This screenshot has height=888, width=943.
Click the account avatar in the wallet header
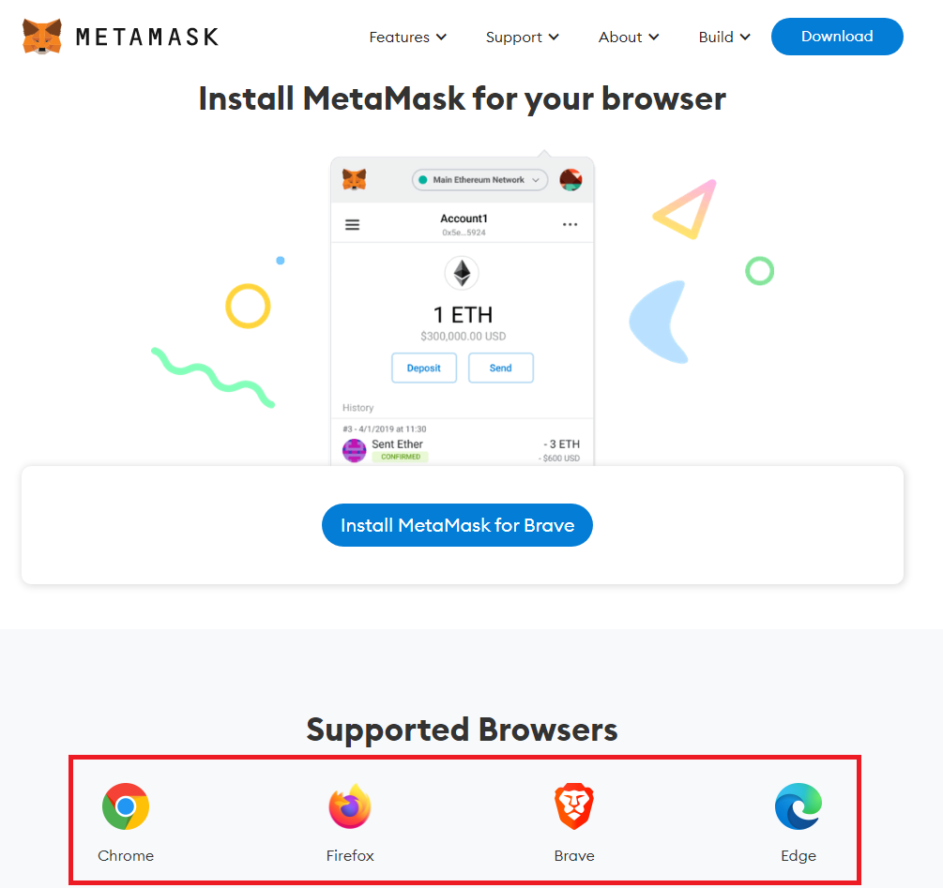coord(571,178)
